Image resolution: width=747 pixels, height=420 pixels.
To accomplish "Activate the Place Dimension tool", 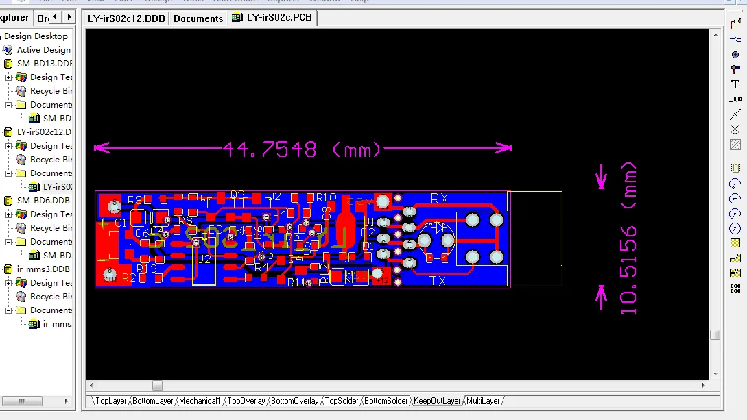I will pos(735,114).
